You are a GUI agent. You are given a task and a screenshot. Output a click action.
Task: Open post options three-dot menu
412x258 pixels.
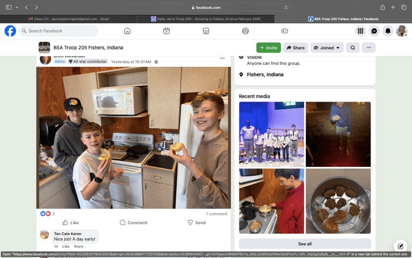(222, 58)
